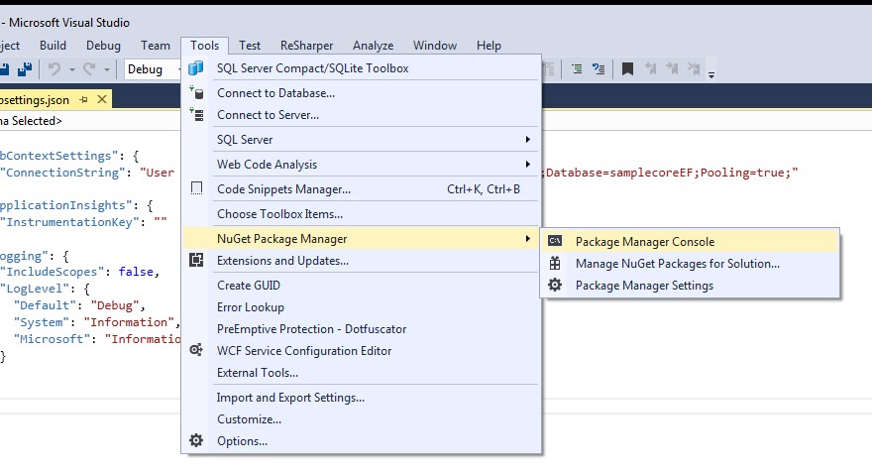Click the Package Manager Settings gear icon
The height and width of the screenshot is (471, 872).
tap(555, 286)
